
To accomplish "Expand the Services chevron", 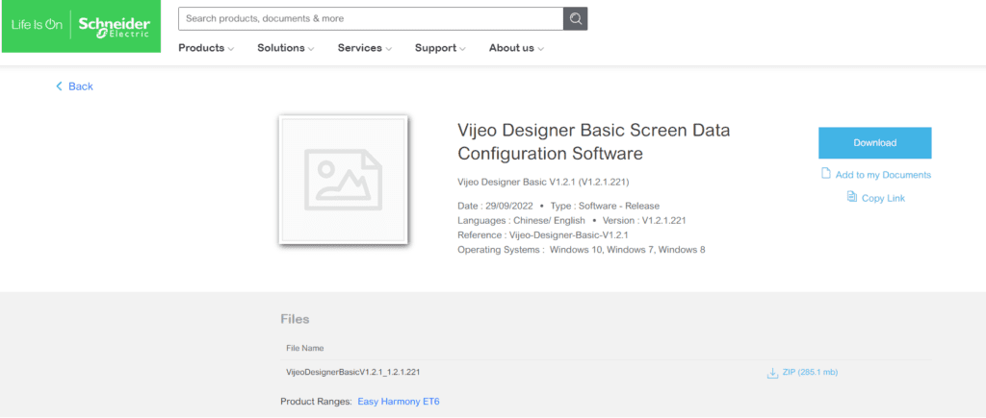I will (389, 49).
